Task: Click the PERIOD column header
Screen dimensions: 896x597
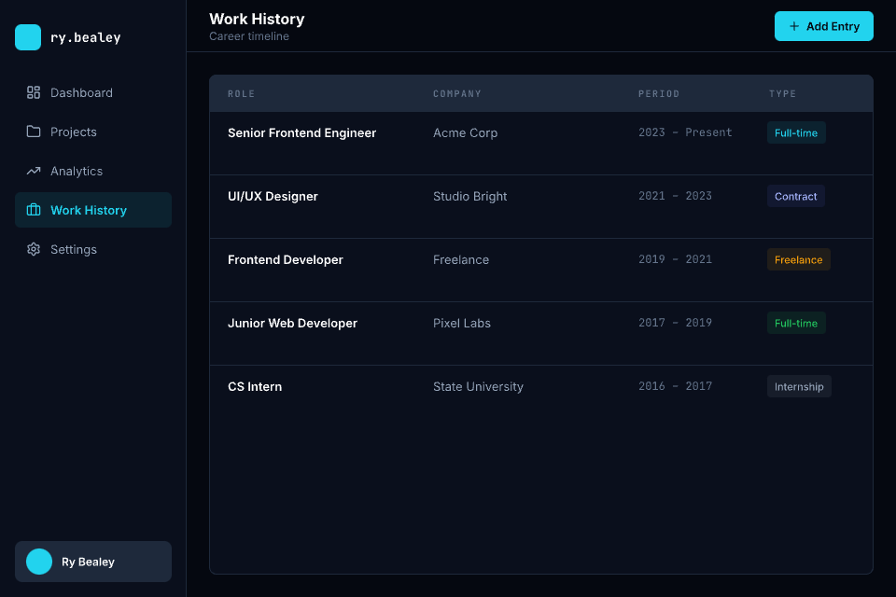Action: pos(659,94)
